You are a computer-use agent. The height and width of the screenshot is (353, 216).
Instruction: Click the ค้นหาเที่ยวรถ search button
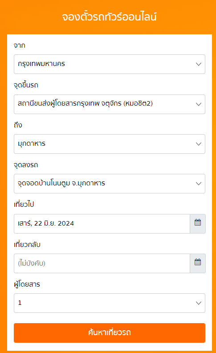tap(110, 333)
